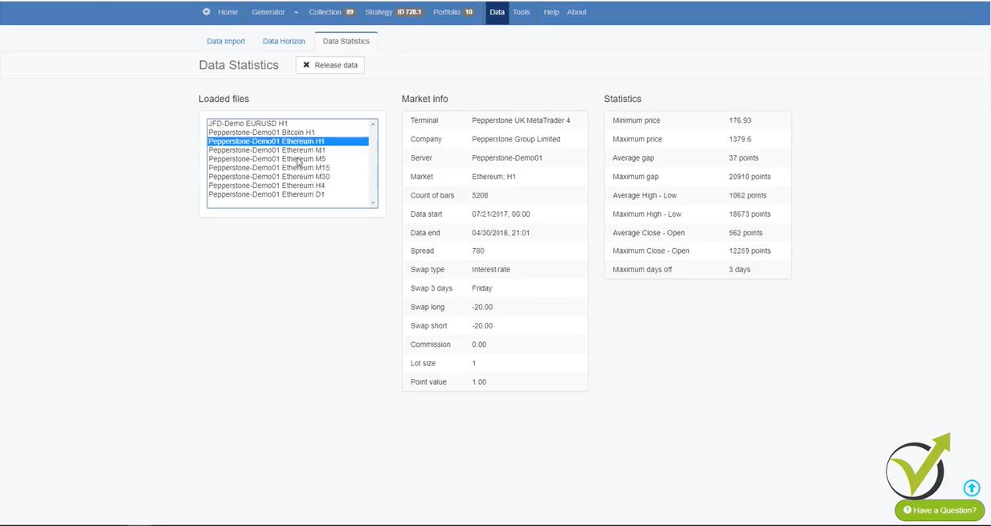Viewport: 991px width, 526px height.
Task: Open the Help menu
Action: tap(551, 12)
